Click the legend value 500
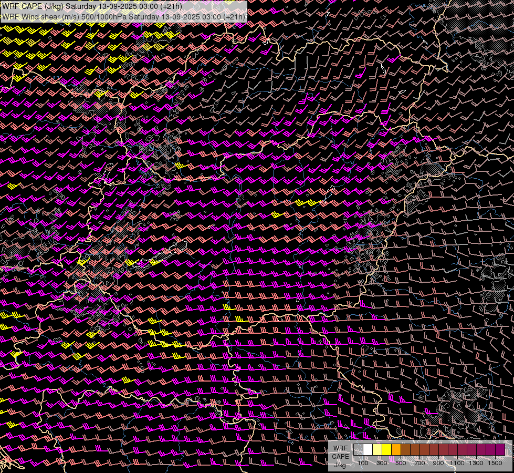 coord(401,463)
